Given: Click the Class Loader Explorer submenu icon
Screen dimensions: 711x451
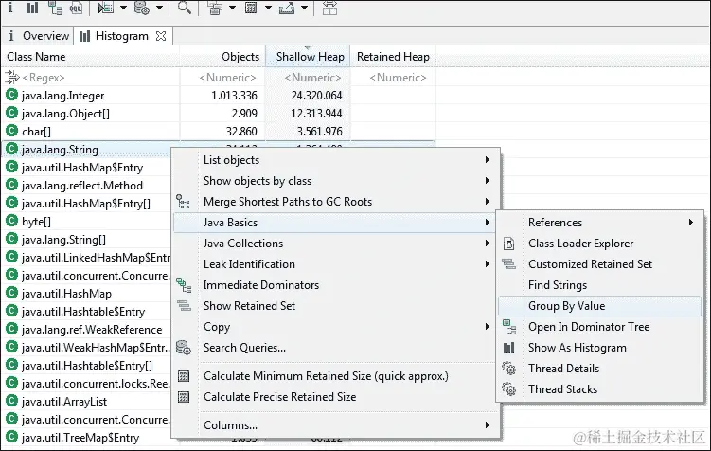Looking at the screenshot, I should [508, 244].
